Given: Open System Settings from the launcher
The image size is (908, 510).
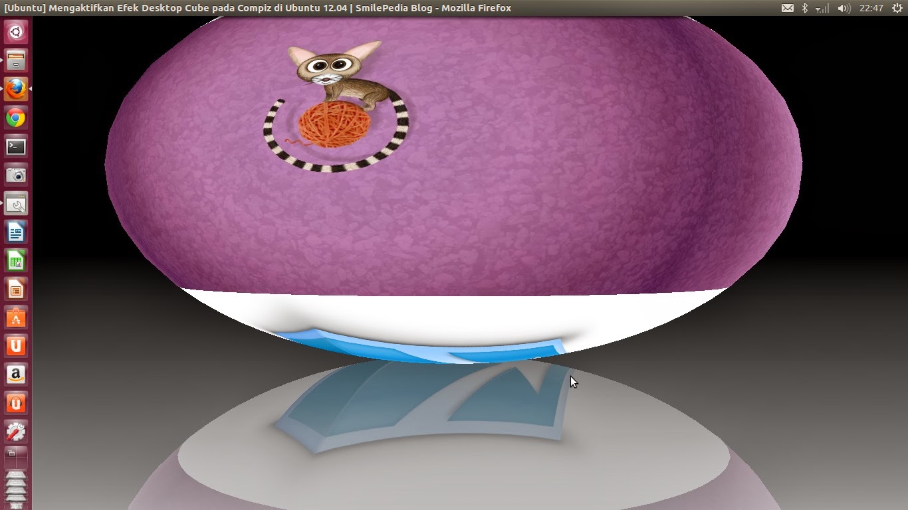Looking at the screenshot, I should click(x=16, y=431).
